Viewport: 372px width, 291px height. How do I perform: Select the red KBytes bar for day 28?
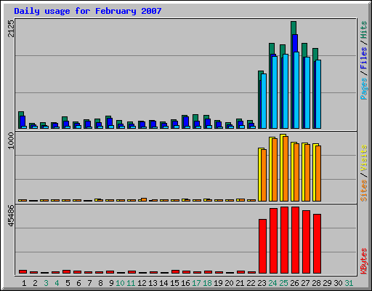point(317,244)
